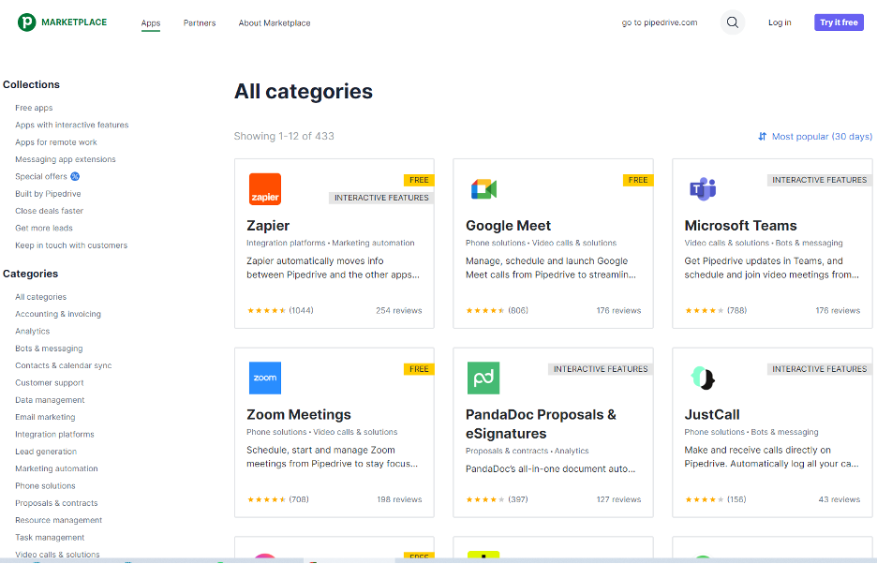Screen dimensions: 877x564
Task: Select Accounting & invoicing category
Action: tap(57, 314)
